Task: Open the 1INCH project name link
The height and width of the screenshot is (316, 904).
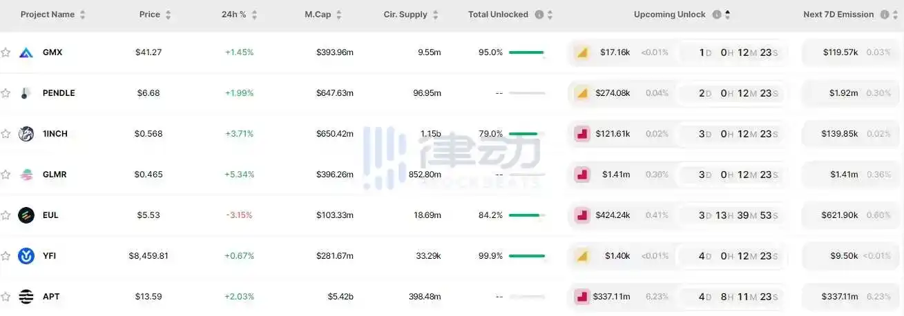Action: tap(55, 134)
